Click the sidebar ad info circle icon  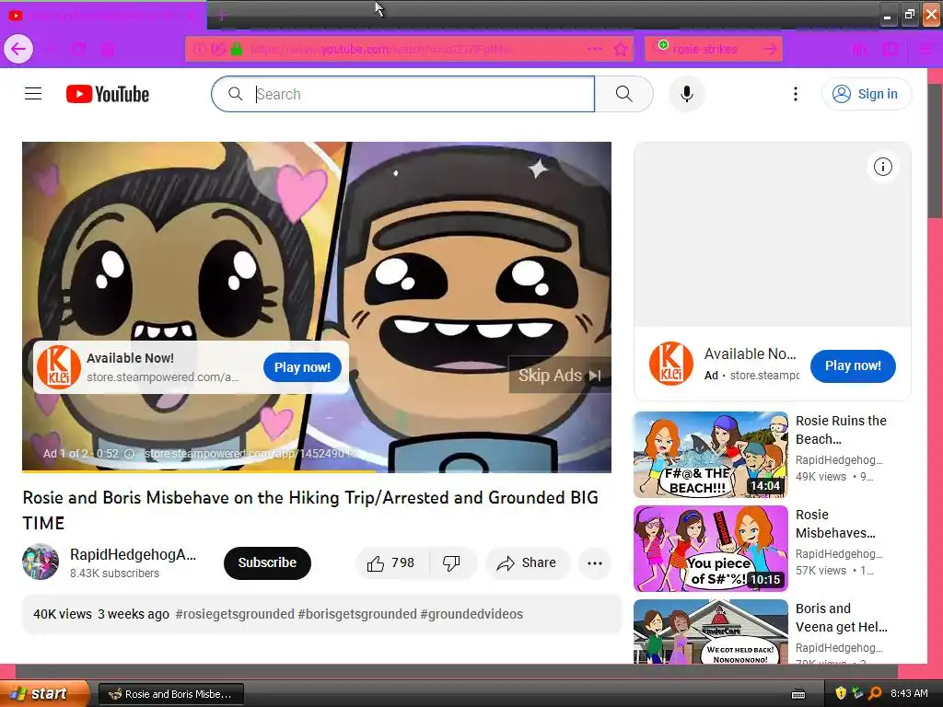(882, 167)
